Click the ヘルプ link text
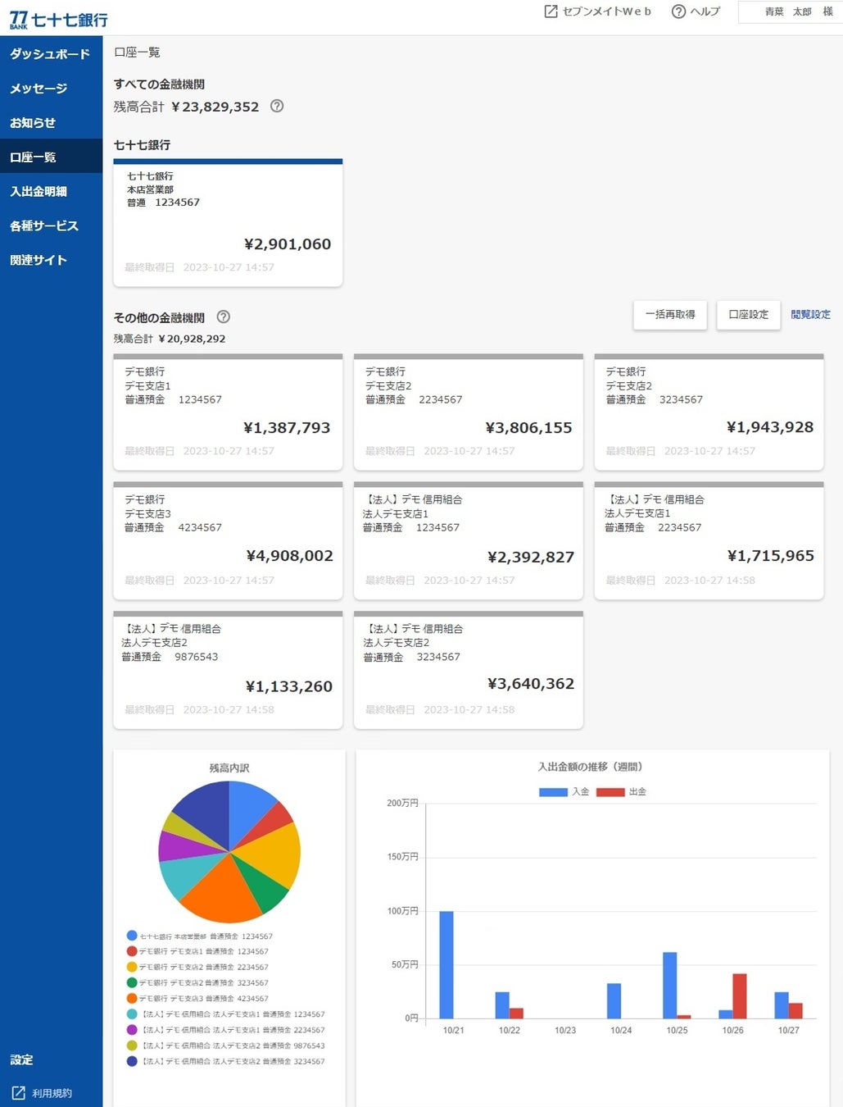Screen dimensions: 843x1107 [705, 11]
